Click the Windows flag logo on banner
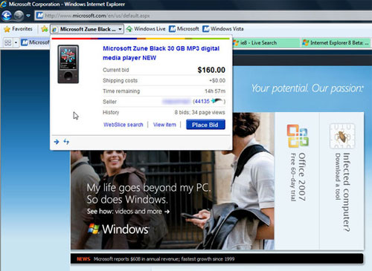372x271 pixels. [94, 229]
